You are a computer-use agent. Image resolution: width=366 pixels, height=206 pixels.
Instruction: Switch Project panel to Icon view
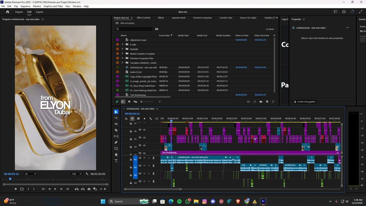pyautogui.click(x=129, y=102)
